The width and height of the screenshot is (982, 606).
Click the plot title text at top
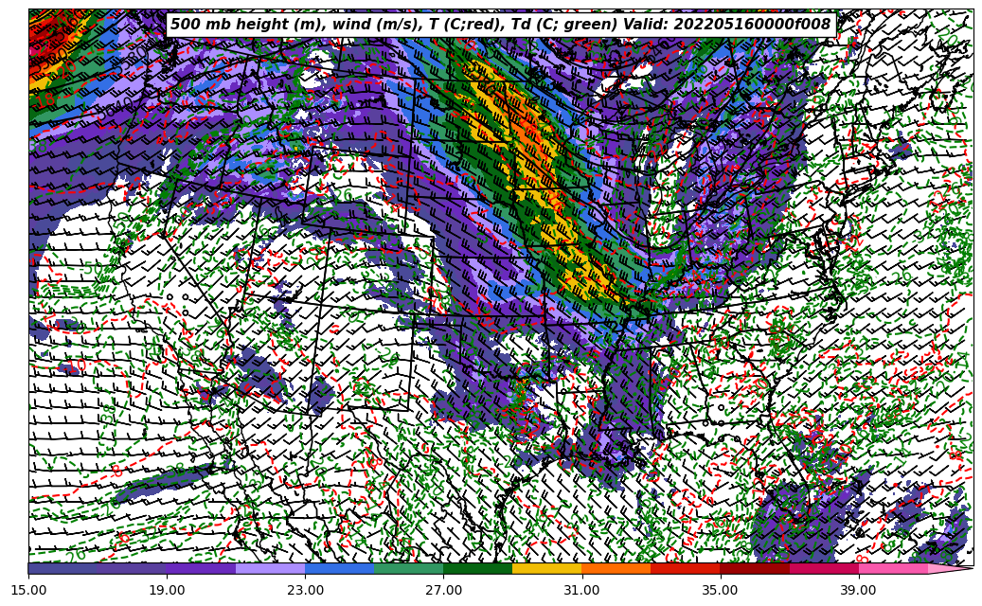coord(500,25)
